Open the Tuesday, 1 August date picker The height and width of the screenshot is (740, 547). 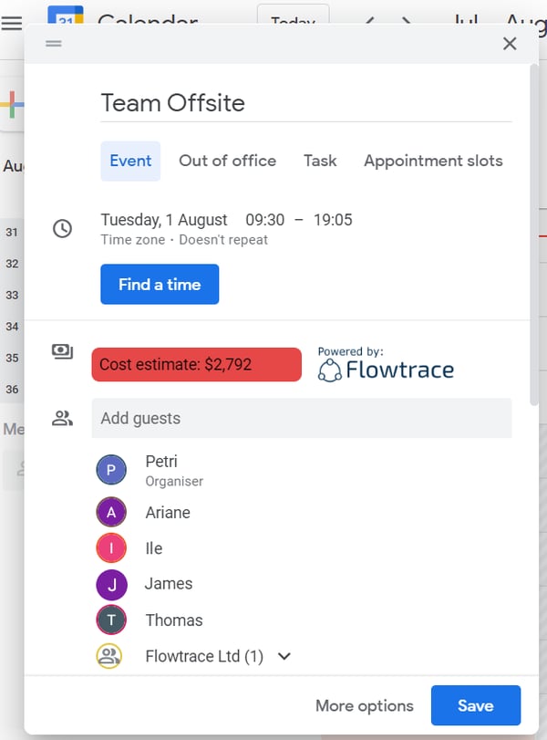tap(164, 220)
